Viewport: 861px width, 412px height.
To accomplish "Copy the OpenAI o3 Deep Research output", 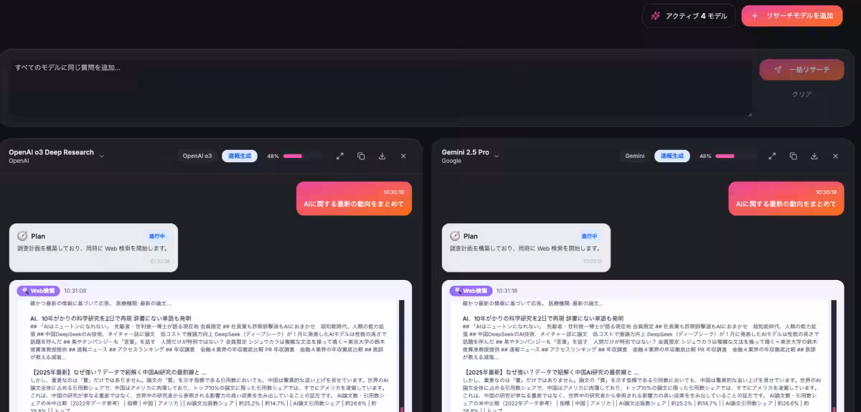I will tap(361, 156).
